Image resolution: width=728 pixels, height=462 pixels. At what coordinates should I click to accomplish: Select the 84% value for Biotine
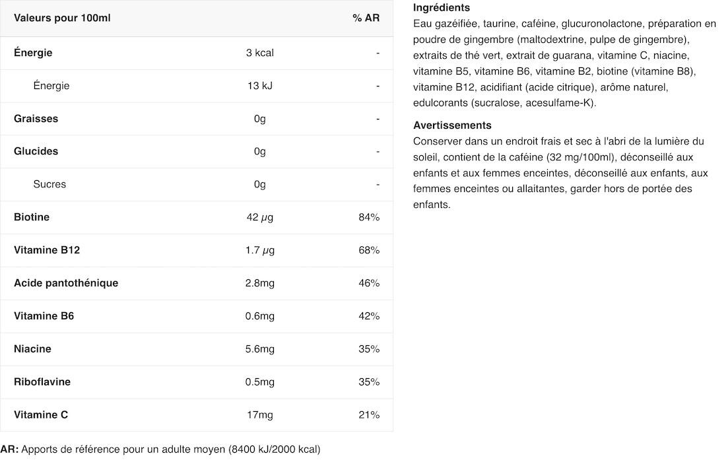click(369, 217)
